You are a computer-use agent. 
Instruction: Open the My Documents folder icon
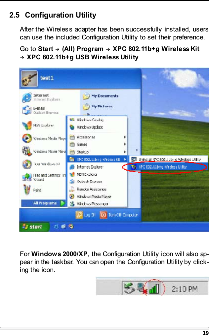click(86, 96)
